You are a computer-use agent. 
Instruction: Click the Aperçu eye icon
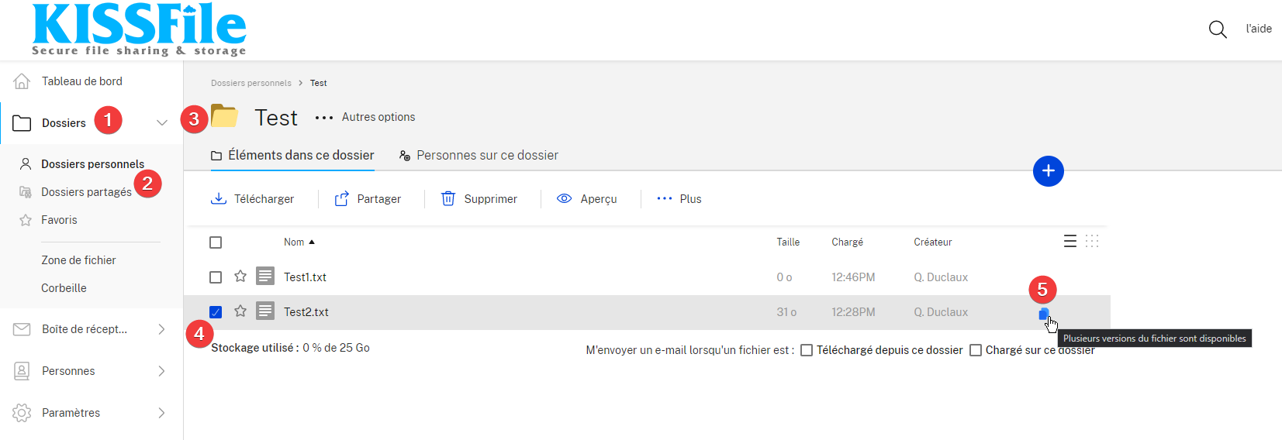pyautogui.click(x=564, y=199)
